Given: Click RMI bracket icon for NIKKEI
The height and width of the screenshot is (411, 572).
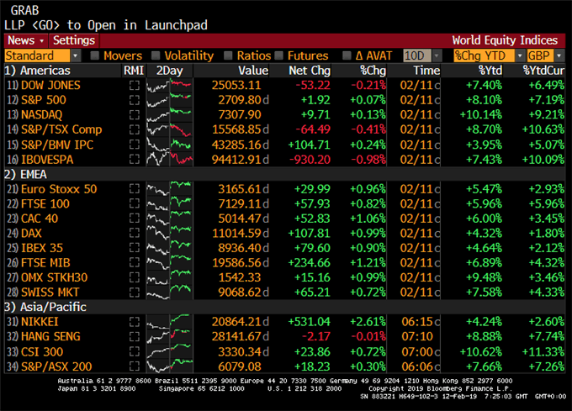Looking at the screenshot, I should coord(135,322).
